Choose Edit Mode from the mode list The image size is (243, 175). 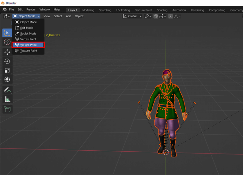point(28,28)
